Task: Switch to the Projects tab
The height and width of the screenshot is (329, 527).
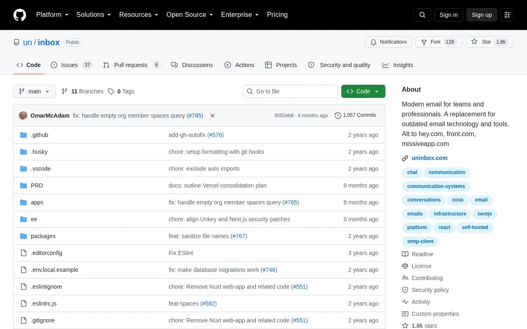Action: point(281,65)
